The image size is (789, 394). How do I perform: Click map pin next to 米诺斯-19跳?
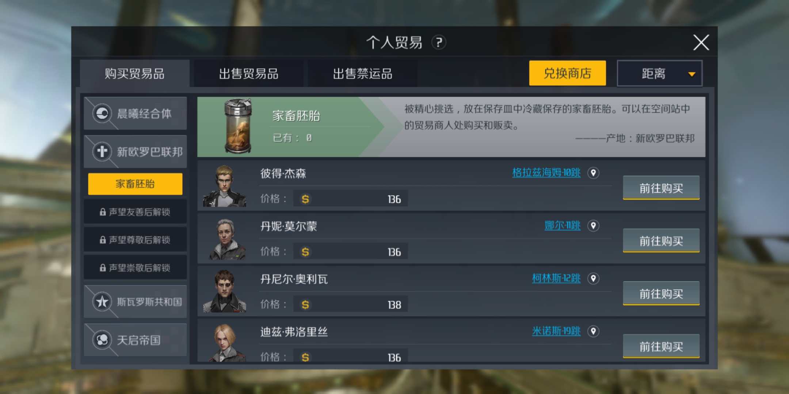[593, 331]
